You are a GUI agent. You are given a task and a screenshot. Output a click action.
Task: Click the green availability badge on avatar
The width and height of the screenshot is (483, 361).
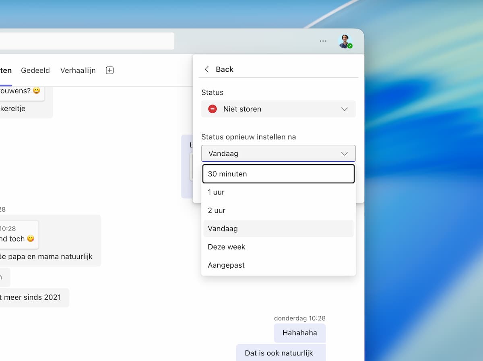tap(350, 46)
